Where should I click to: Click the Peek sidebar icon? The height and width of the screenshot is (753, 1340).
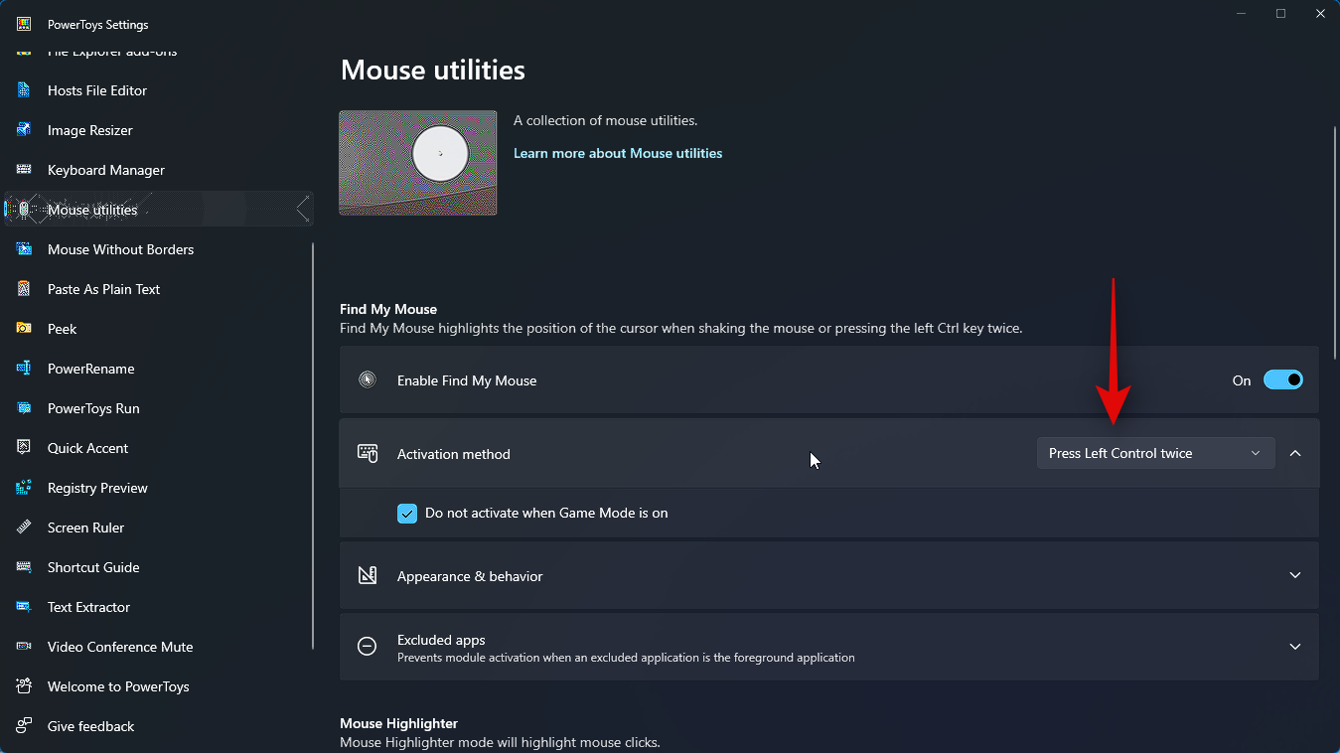pos(24,329)
